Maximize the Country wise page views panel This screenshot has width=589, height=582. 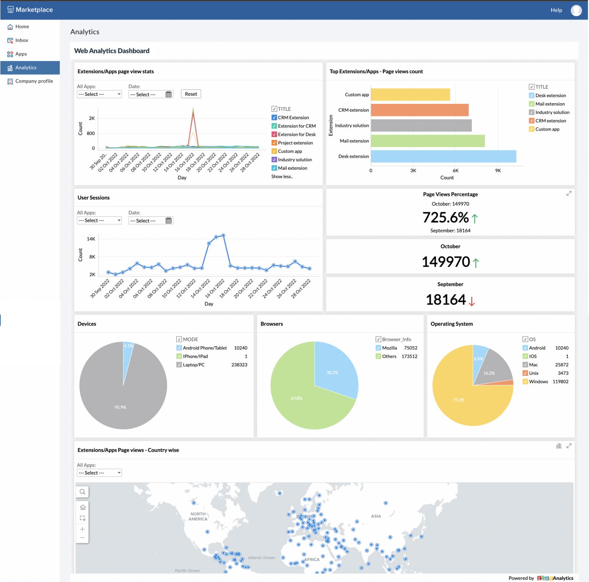click(569, 446)
